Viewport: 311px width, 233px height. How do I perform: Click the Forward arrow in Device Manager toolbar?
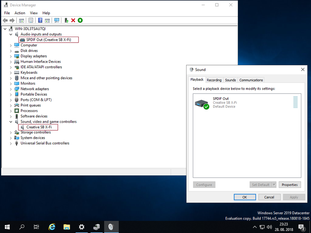[x=12, y=20]
